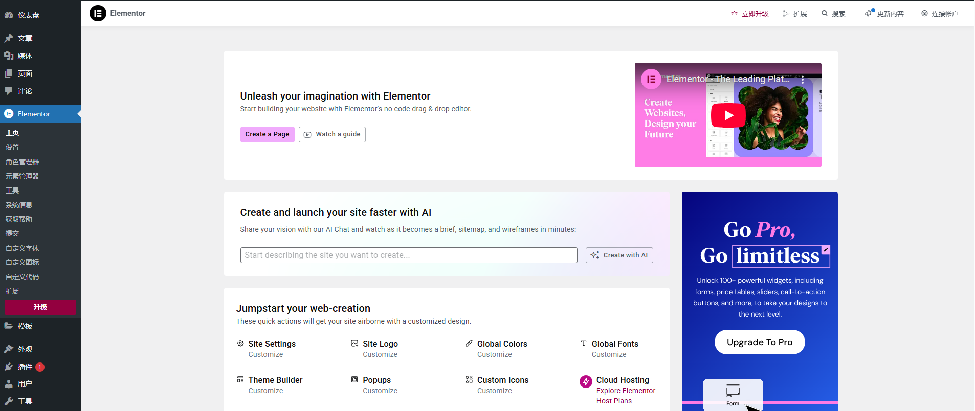Click the 连接帐户 label in top bar

click(945, 14)
